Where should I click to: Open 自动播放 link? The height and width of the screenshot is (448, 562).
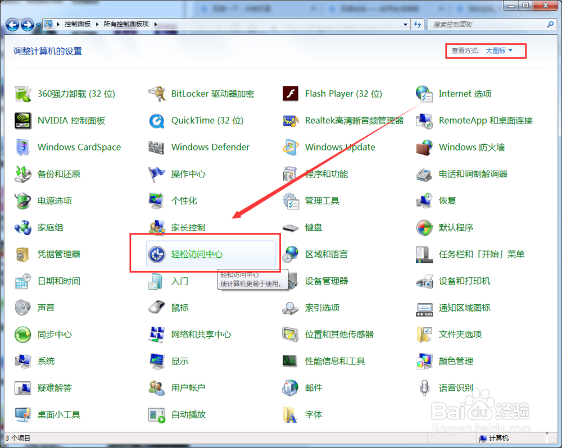point(188,415)
